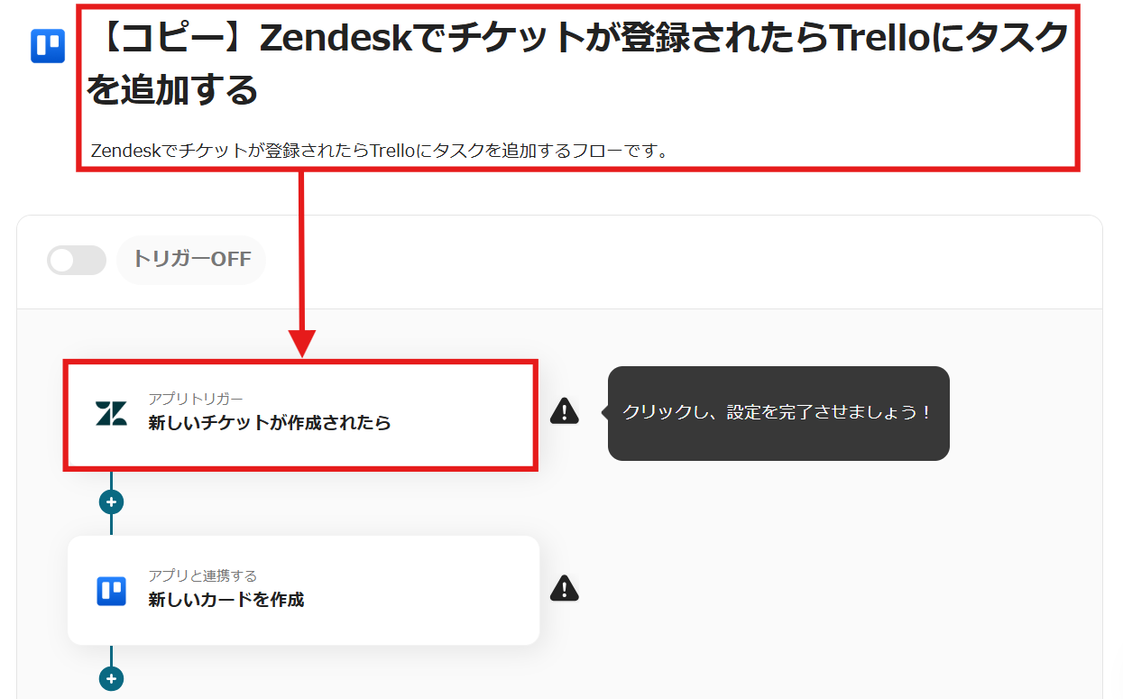Open the 新しいカードを作成 action step
The image size is (1123, 699).
coord(304,591)
